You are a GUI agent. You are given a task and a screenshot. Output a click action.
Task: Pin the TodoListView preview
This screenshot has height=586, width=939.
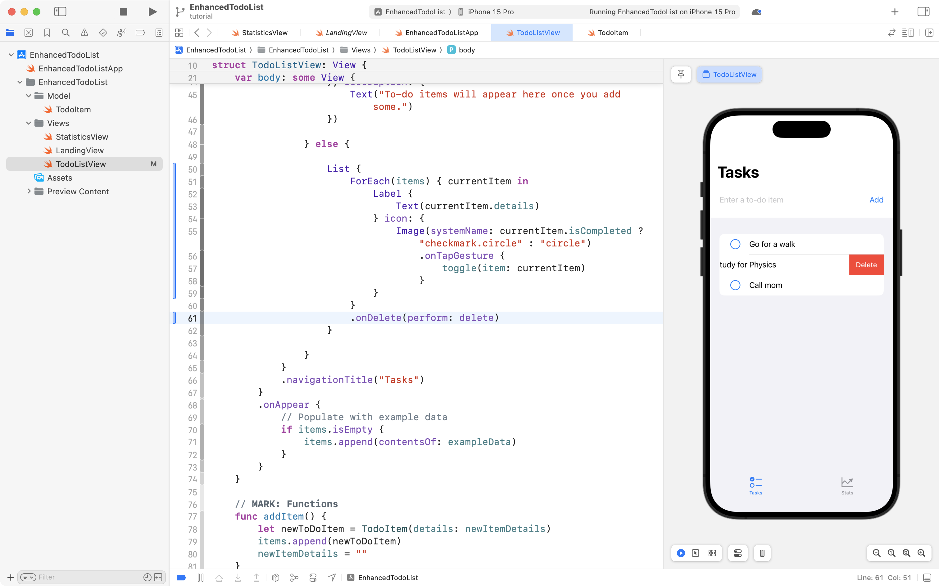click(x=681, y=74)
